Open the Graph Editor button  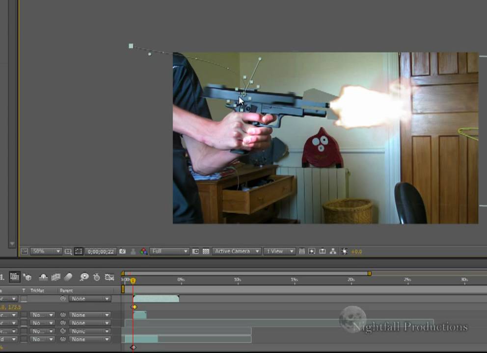(x=109, y=277)
